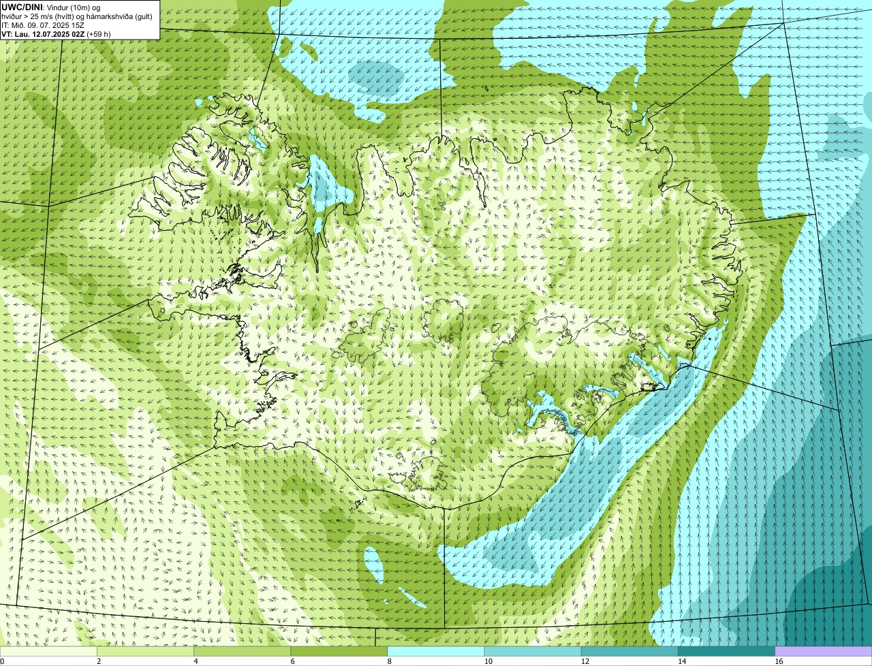This screenshot has height=666, width=872.
Task: Click the '16' label under the color scale
Action: (779, 661)
